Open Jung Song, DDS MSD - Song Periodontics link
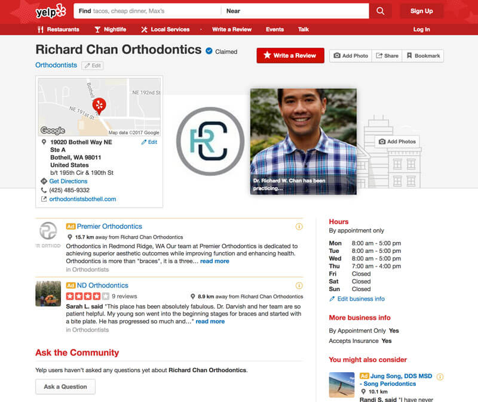The height and width of the screenshot is (402, 478). pos(397,380)
